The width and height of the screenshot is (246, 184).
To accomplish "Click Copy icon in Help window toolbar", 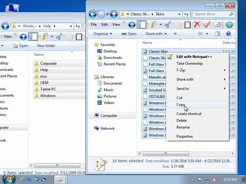I will 69,36.
